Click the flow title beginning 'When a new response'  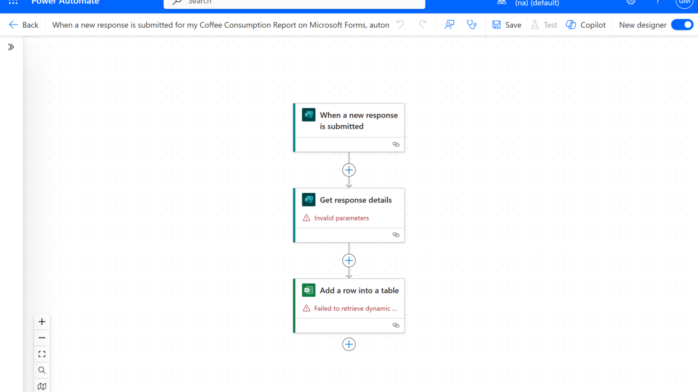(221, 25)
